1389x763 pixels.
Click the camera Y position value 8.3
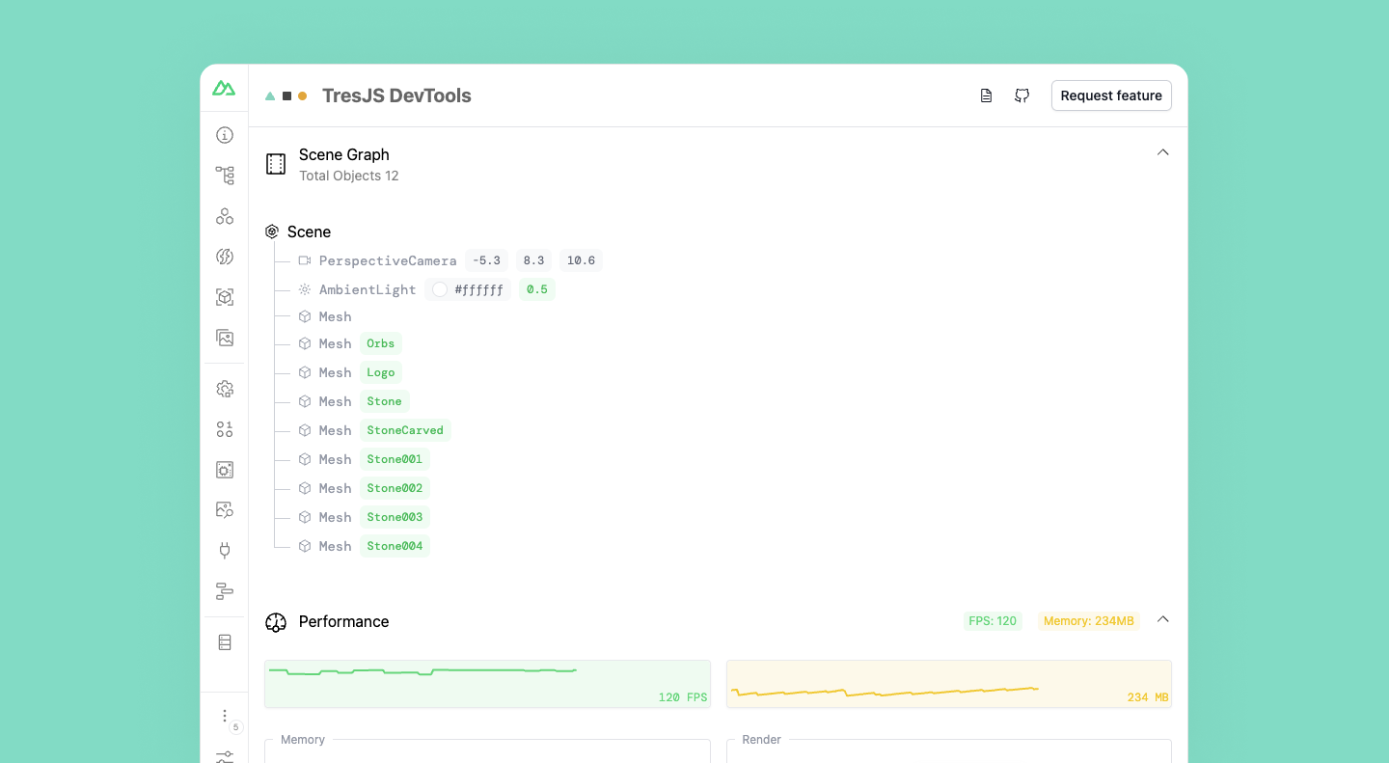click(x=533, y=260)
